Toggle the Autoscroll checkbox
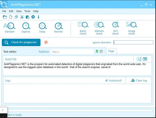The height and width of the screenshot is (118, 156). pyautogui.click(x=106, y=81)
